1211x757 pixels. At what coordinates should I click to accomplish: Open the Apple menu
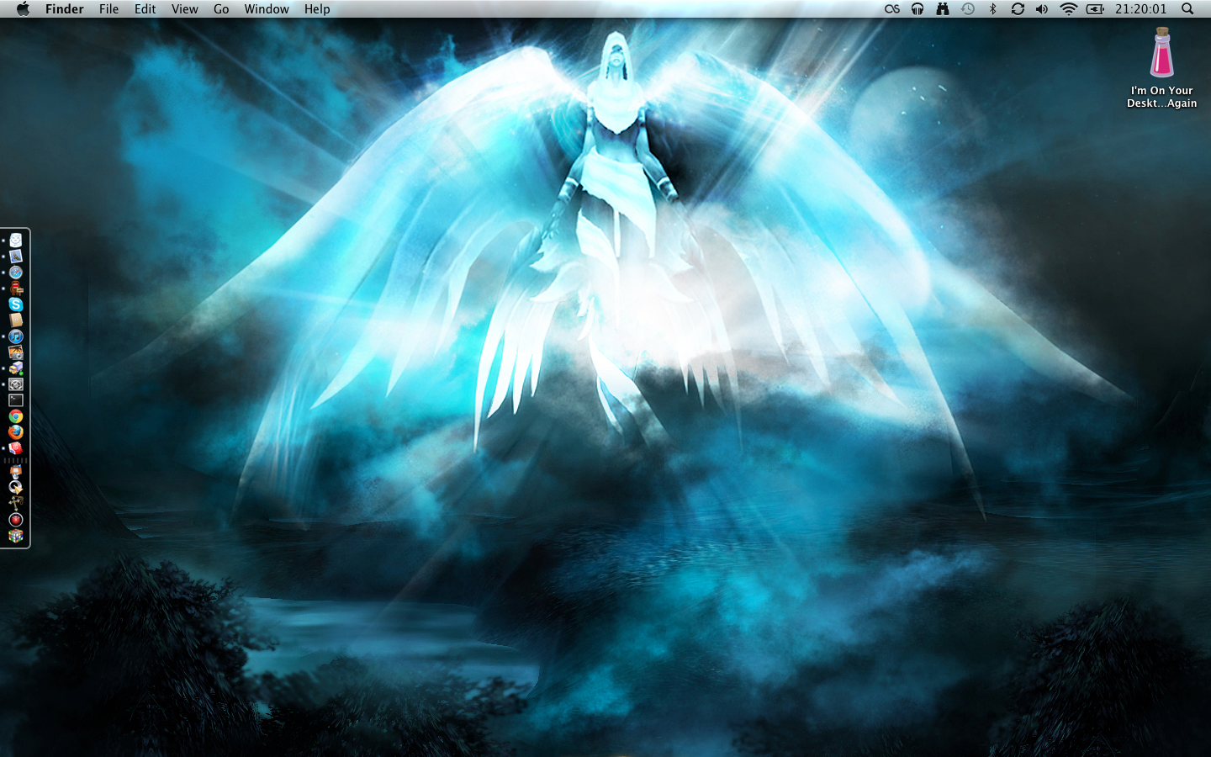23,9
